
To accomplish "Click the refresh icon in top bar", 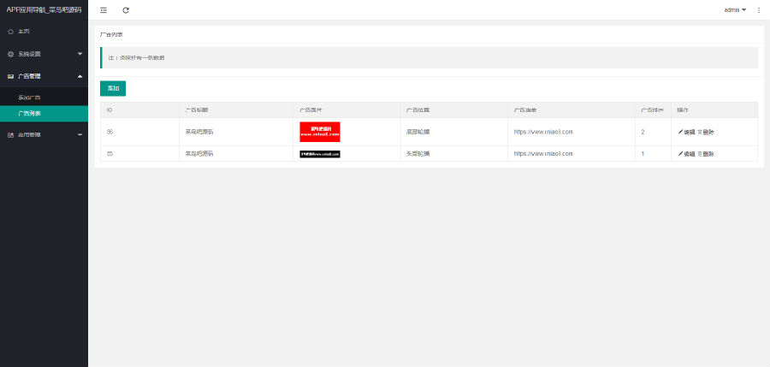I will (126, 10).
